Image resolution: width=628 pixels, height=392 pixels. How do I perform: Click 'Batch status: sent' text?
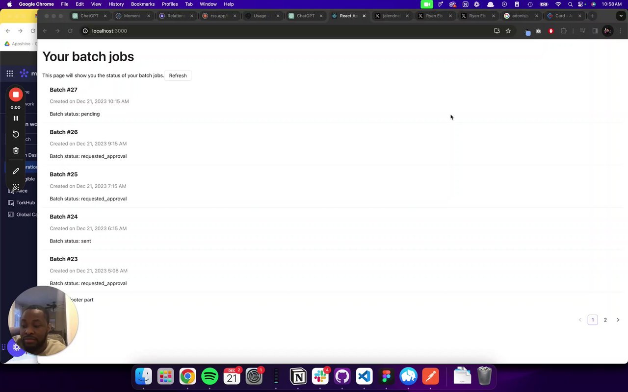(x=70, y=241)
